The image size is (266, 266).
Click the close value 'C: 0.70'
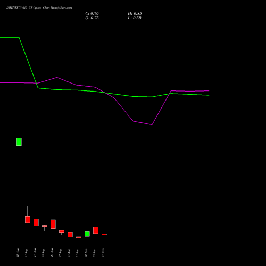(x=92, y=14)
